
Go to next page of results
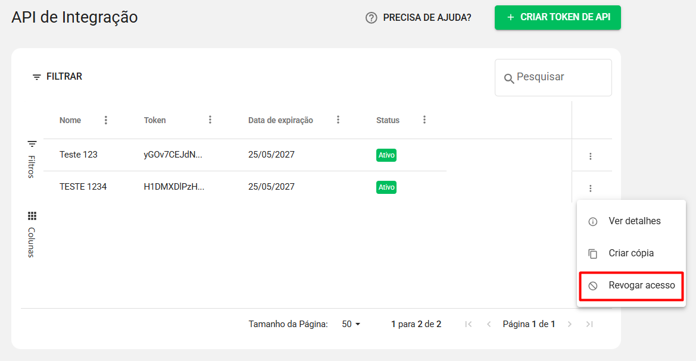pos(570,324)
